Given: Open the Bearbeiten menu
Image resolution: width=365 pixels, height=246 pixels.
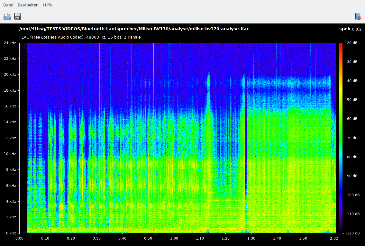Looking at the screenshot, I should tap(28, 5).
